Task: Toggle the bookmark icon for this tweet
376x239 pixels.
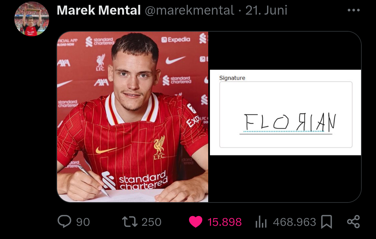Action: click(326, 222)
